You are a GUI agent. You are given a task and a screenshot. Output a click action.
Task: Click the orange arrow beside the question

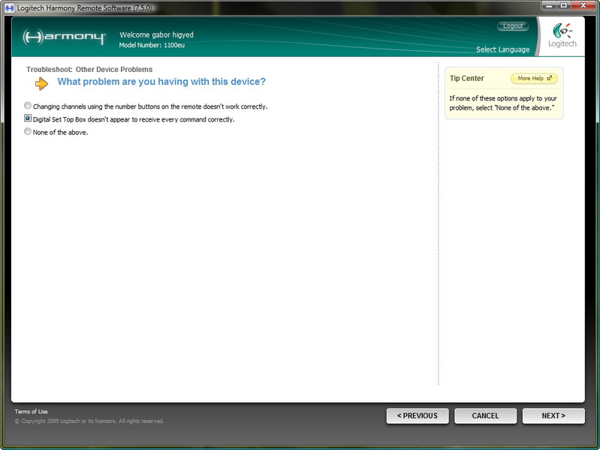point(42,83)
